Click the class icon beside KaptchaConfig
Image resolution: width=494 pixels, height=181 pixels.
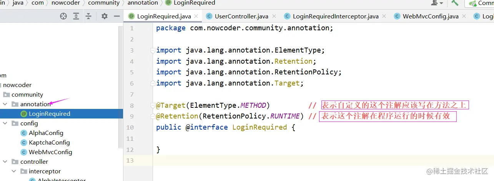click(24, 142)
